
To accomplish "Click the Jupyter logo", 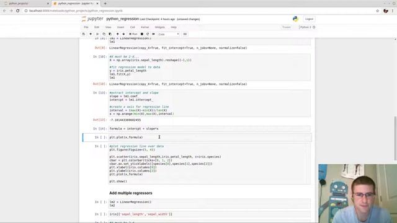I will pyautogui.click(x=92, y=19).
